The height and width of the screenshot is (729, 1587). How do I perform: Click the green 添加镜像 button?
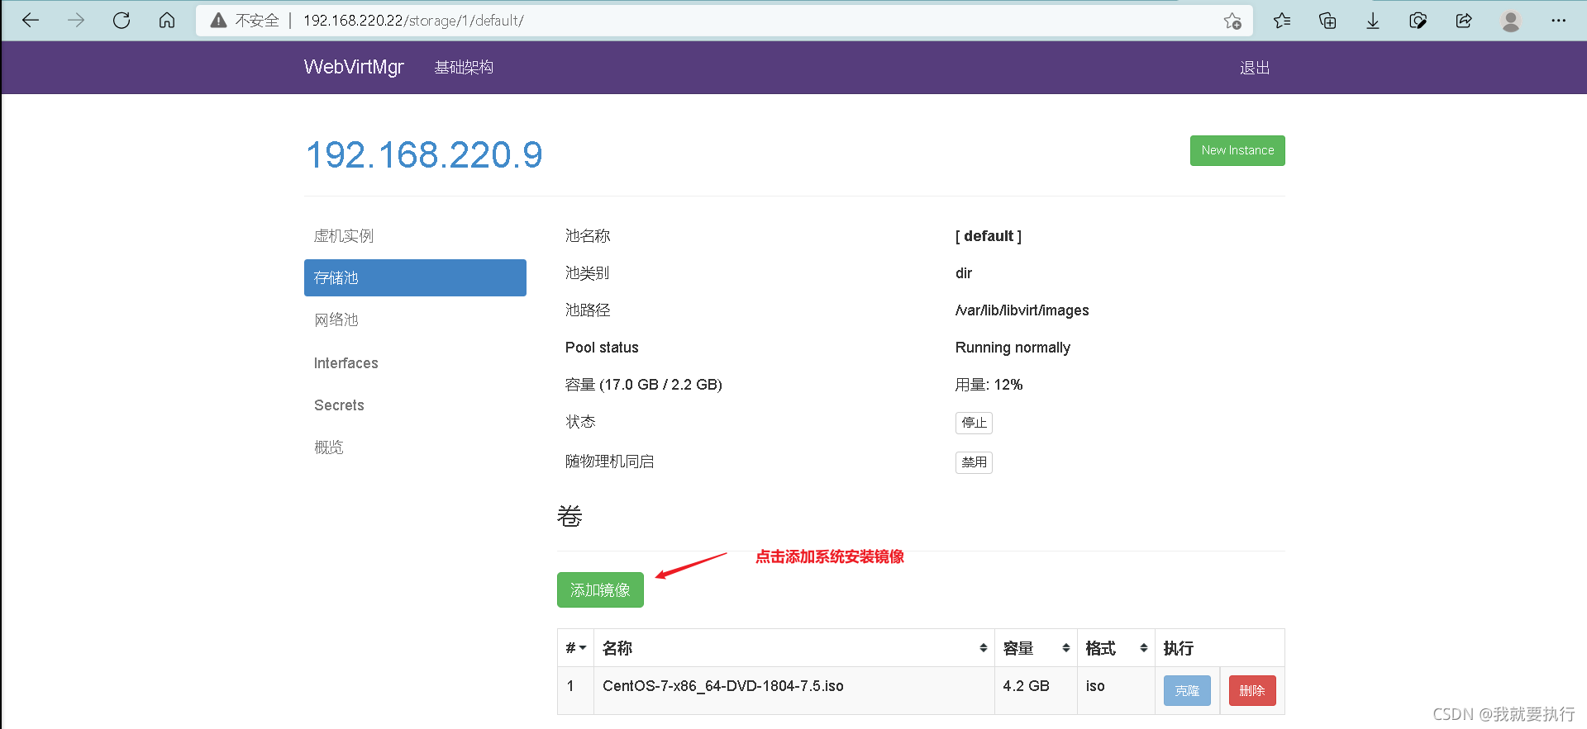point(600,590)
